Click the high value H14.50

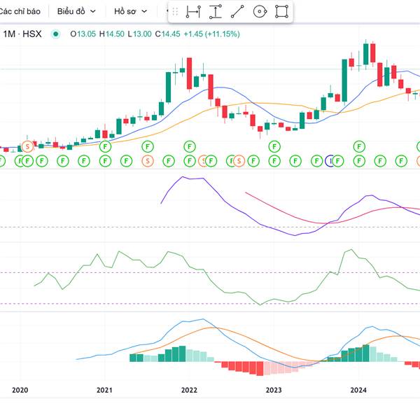point(112,34)
